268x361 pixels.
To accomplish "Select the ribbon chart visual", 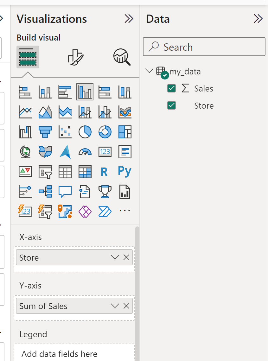I will pos(125,112).
